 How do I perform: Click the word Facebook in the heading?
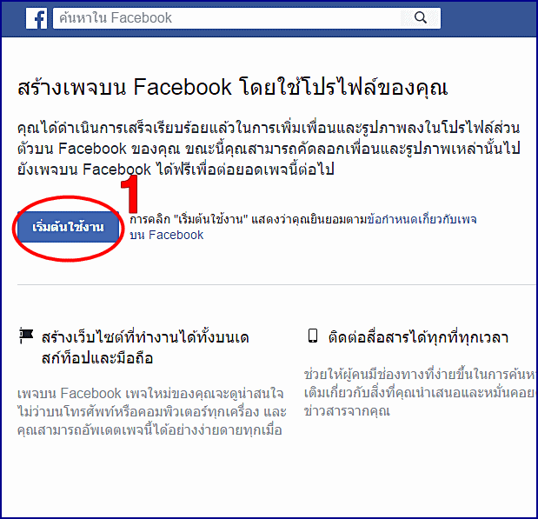(x=183, y=87)
